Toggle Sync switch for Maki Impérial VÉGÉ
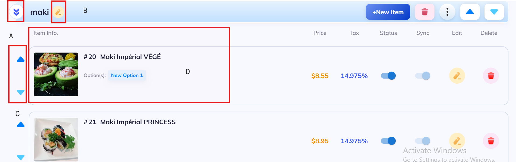Screen dimensions: 516x162 click(423, 76)
